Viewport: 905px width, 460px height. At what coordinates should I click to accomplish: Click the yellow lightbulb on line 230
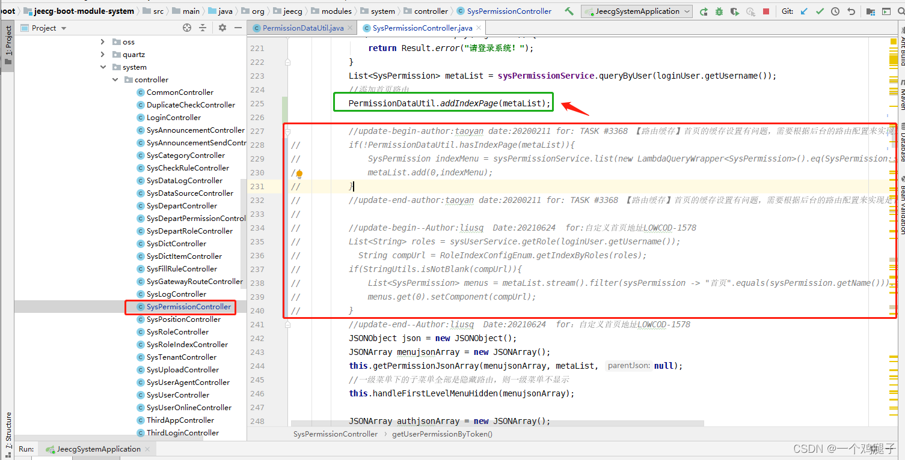click(299, 174)
